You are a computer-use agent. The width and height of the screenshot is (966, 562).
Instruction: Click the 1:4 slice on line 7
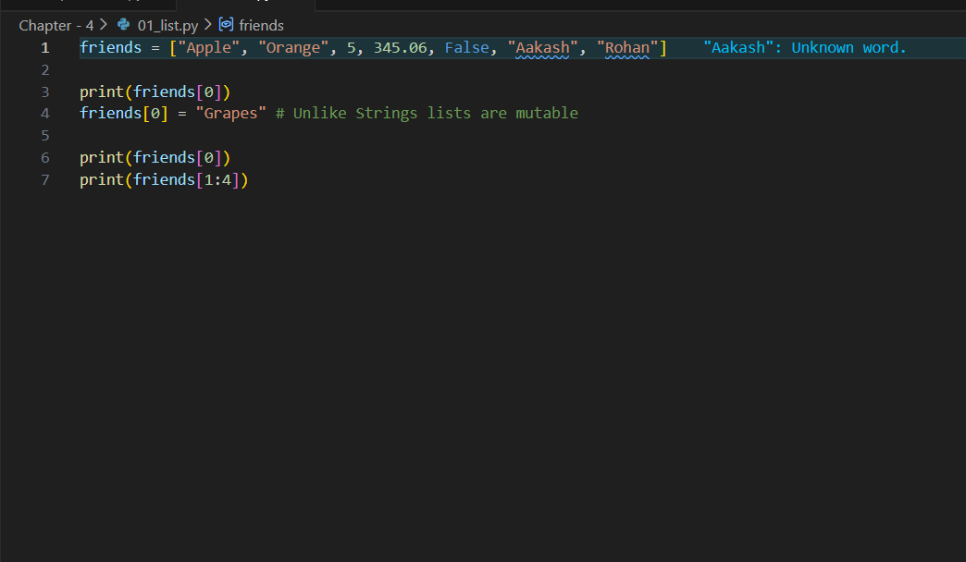217,179
